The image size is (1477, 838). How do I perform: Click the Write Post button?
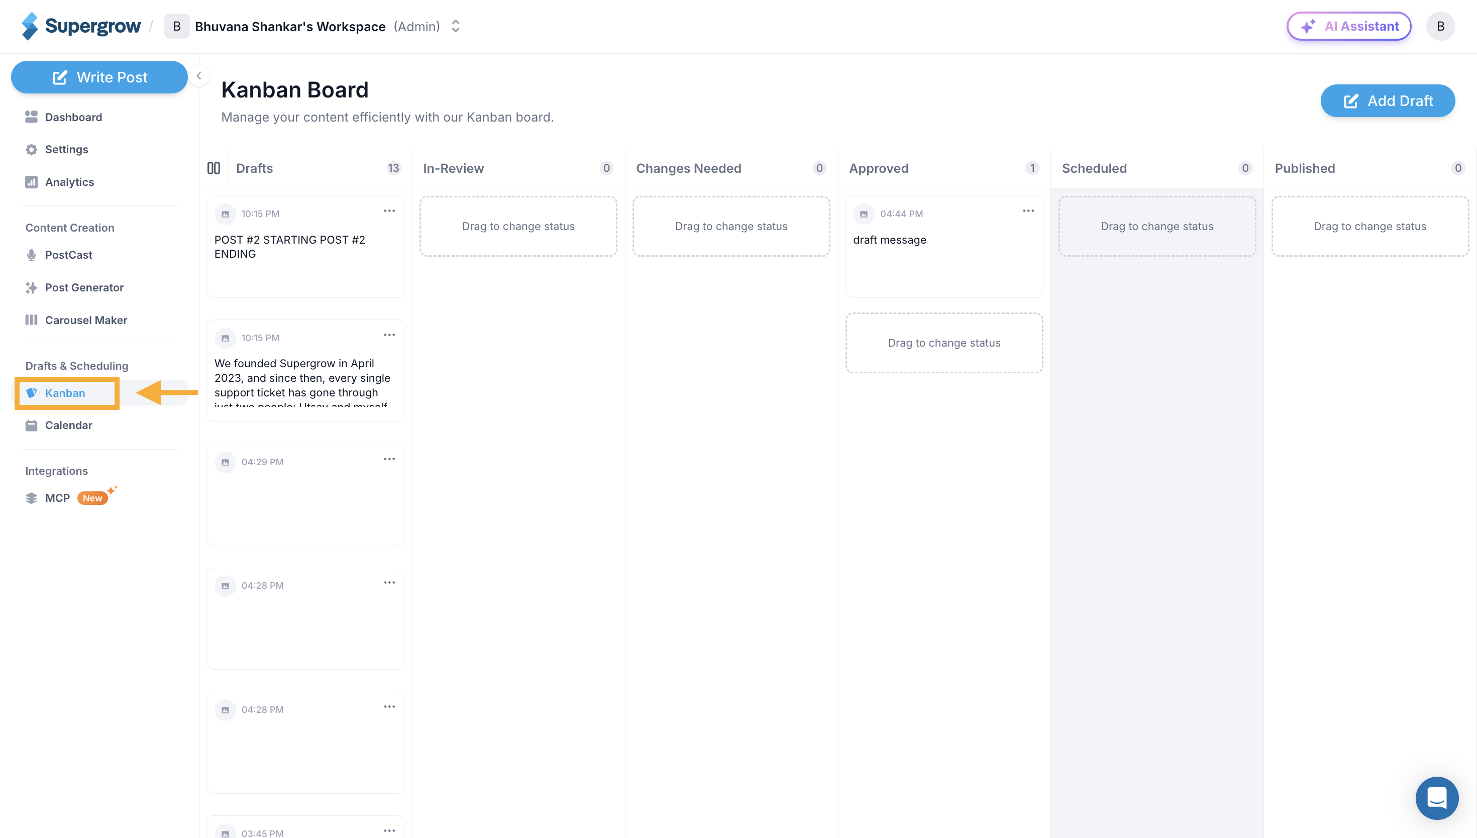99,77
